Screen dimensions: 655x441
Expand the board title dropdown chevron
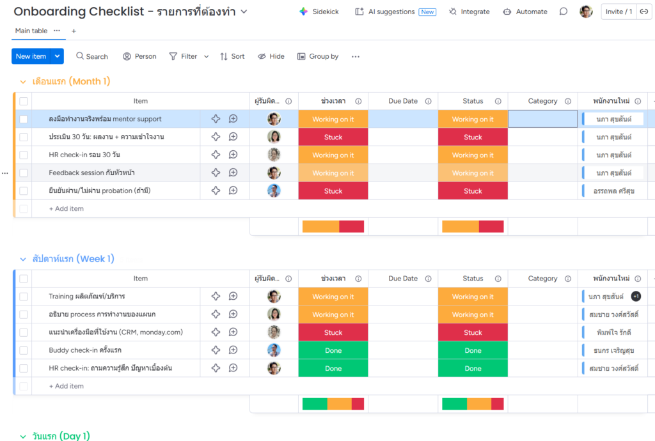[x=244, y=12]
